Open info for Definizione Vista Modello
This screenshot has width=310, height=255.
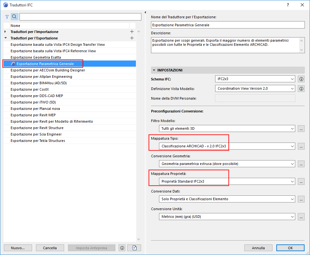click(x=301, y=89)
